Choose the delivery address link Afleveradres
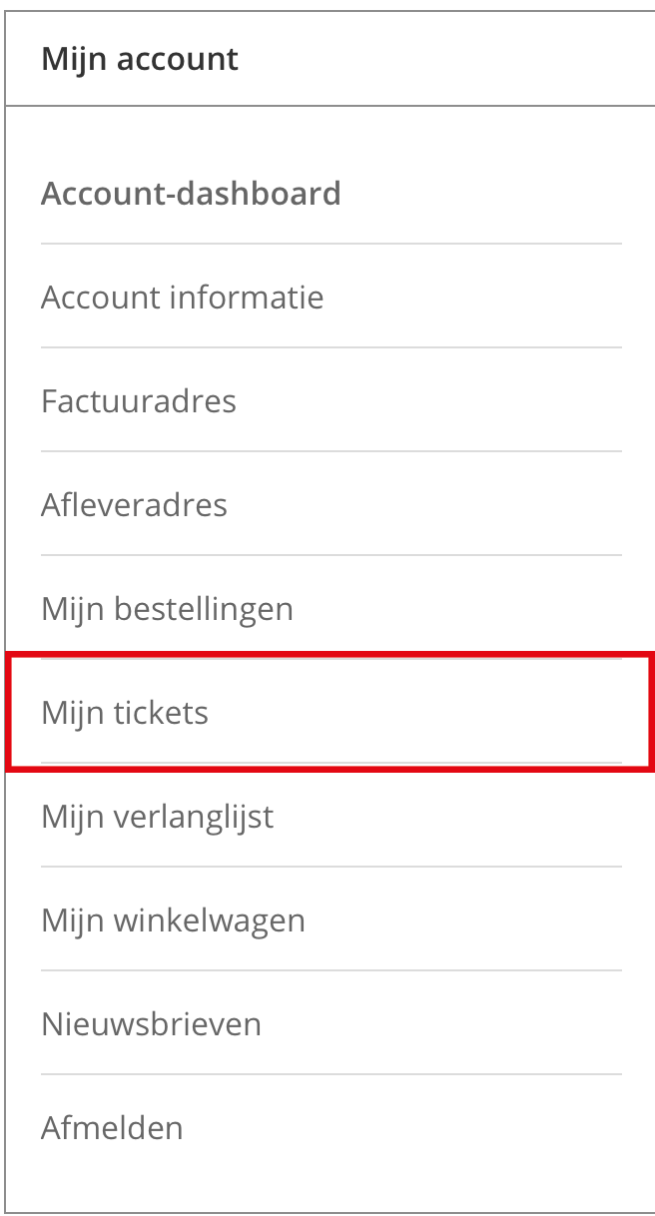The width and height of the screenshot is (655, 1216). click(134, 504)
